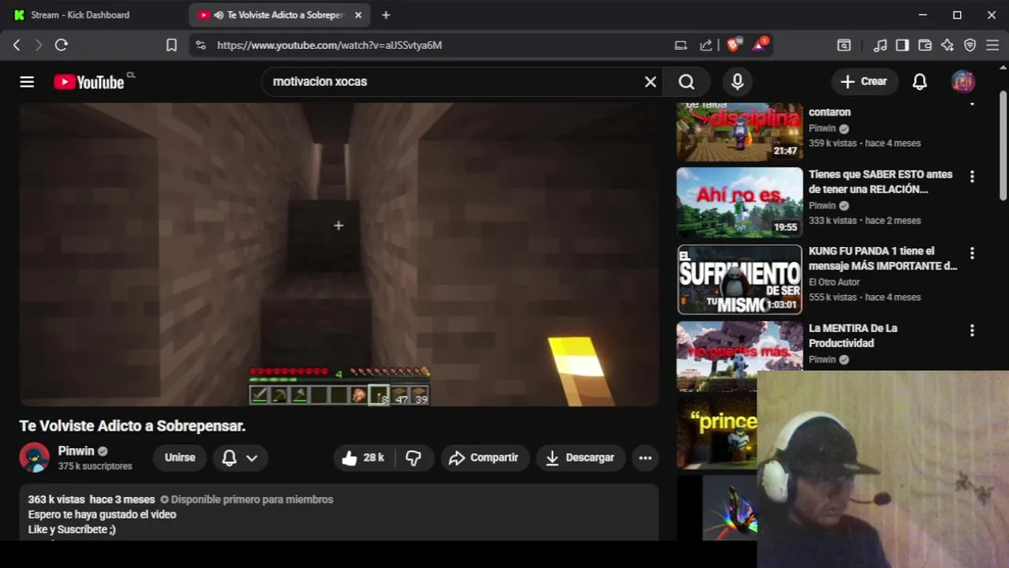
Task: Open La MENTIRA De La Productividad title
Action: pos(853,335)
